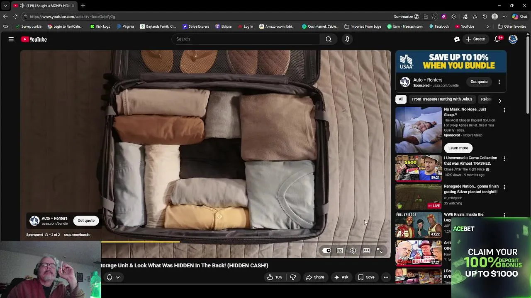Click Get quote in the USAA sidebar ad
531x298 pixels.
tap(479, 82)
